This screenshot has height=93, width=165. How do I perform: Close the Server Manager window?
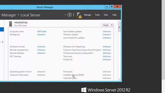coord(118,6)
